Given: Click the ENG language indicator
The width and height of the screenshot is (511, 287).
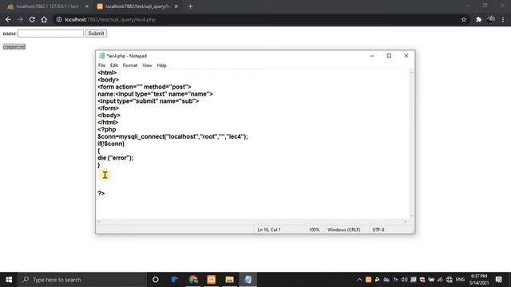Looking at the screenshot, I should pyautogui.click(x=460, y=280).
